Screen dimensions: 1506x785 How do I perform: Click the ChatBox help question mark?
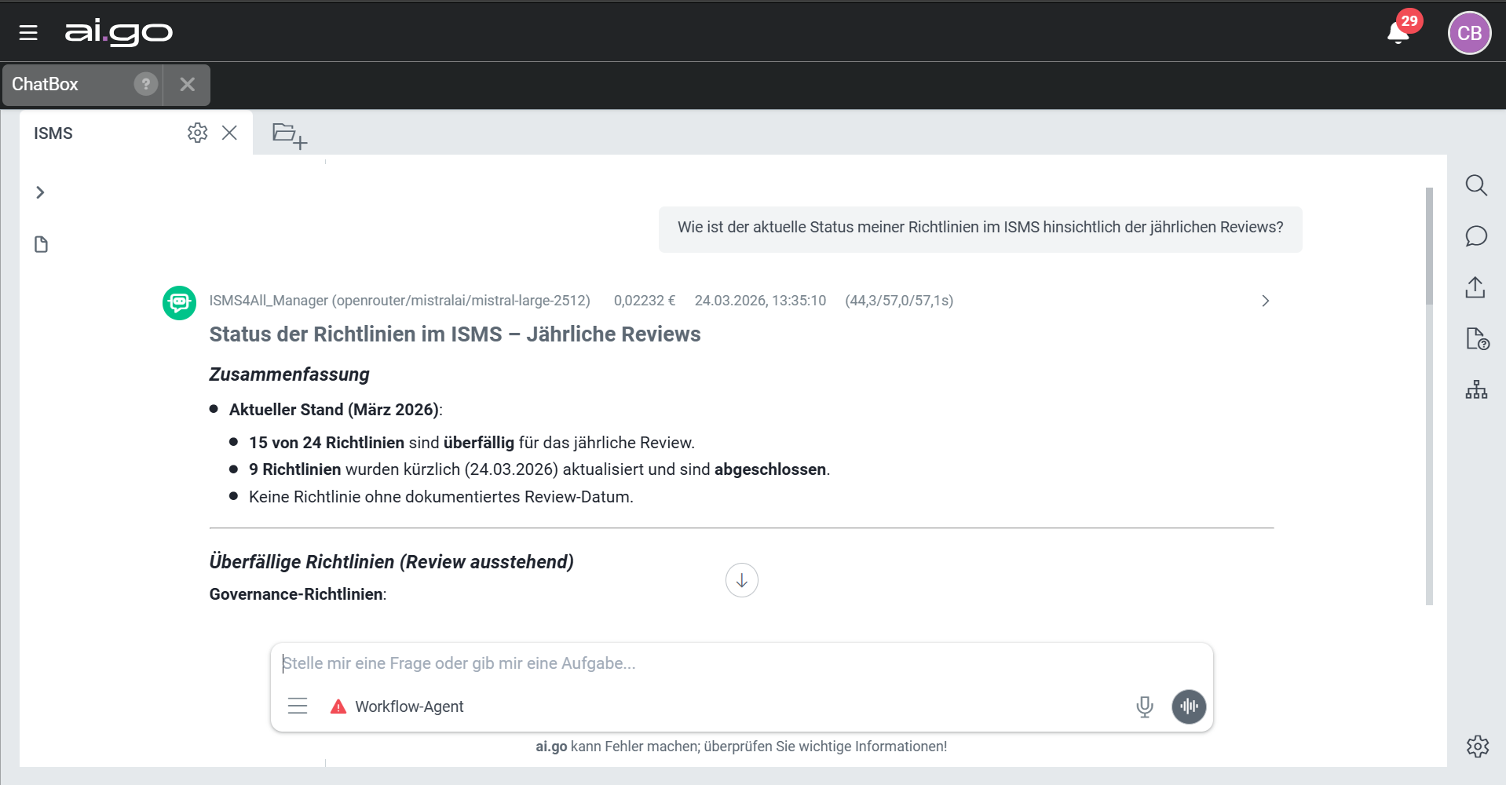145,84
